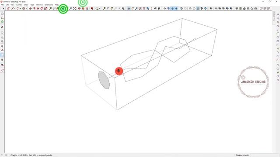Open the Edit menu

pos(7,5)
